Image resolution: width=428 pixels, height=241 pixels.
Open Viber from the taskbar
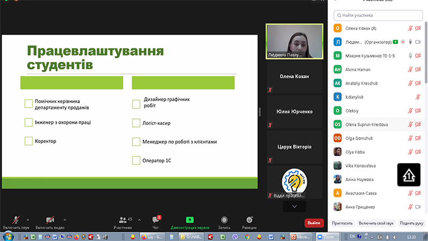235,237
